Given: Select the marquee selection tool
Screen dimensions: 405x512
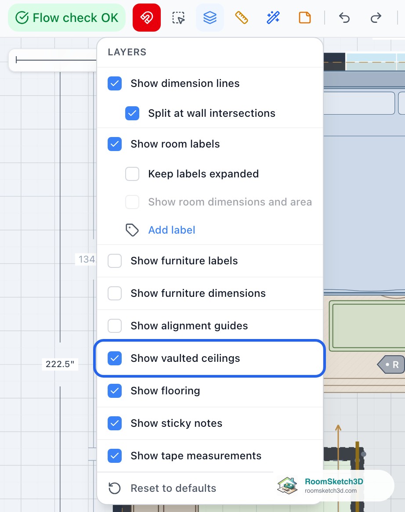Looking at the screenshot, I should 178,18.
